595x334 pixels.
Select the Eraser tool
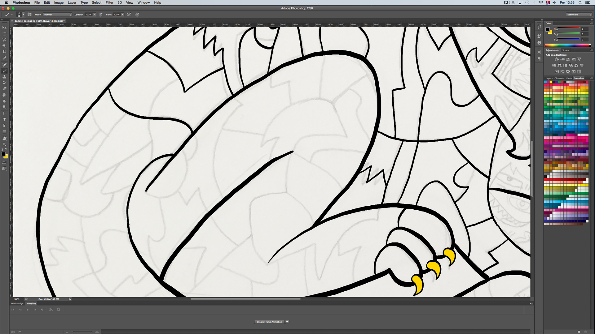[4, 89]
